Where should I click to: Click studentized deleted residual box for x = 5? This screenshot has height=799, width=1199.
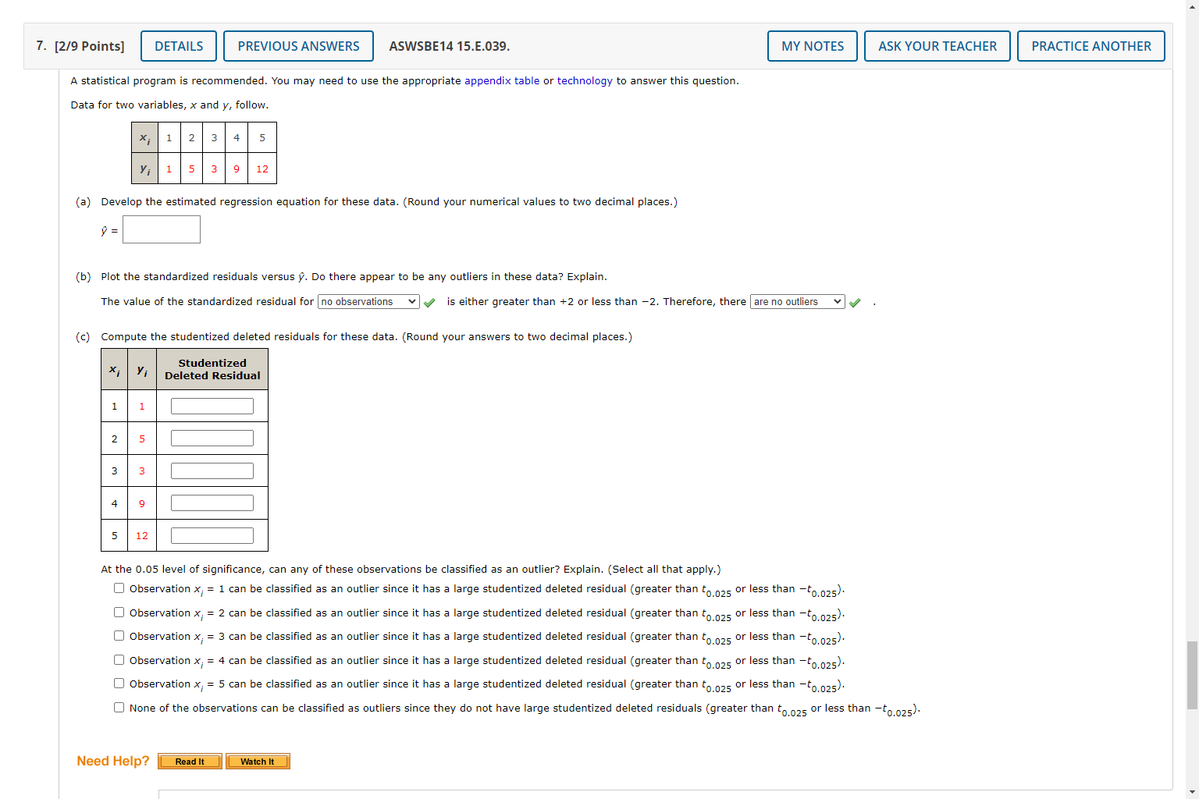(212, 534)
